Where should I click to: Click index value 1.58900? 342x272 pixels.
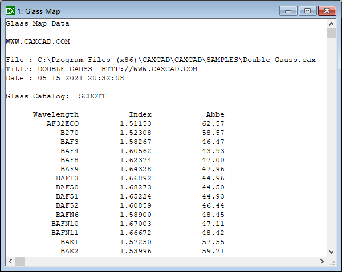[x=136, y=215]
